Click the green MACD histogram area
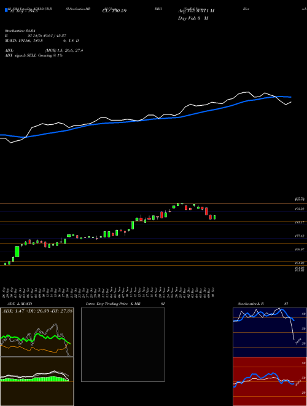Image resolution: width=307 pixels, height=406 pixels. click(x=35, y=379)
